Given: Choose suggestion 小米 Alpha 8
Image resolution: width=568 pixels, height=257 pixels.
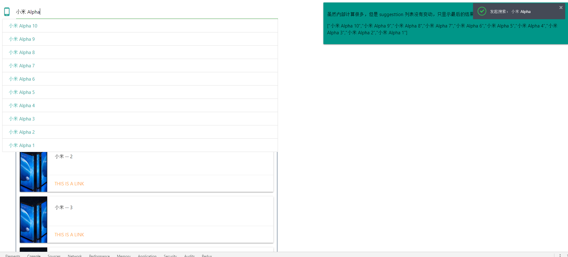Looking at the screenshot, I should pos(140,52).
